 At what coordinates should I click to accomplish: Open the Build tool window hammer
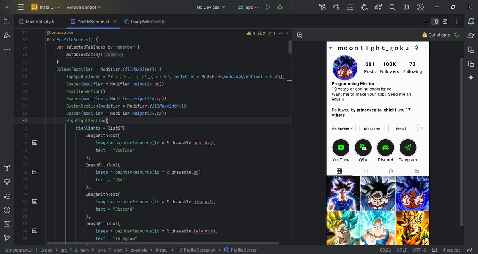pyautogui.click(x=7, y=167)
